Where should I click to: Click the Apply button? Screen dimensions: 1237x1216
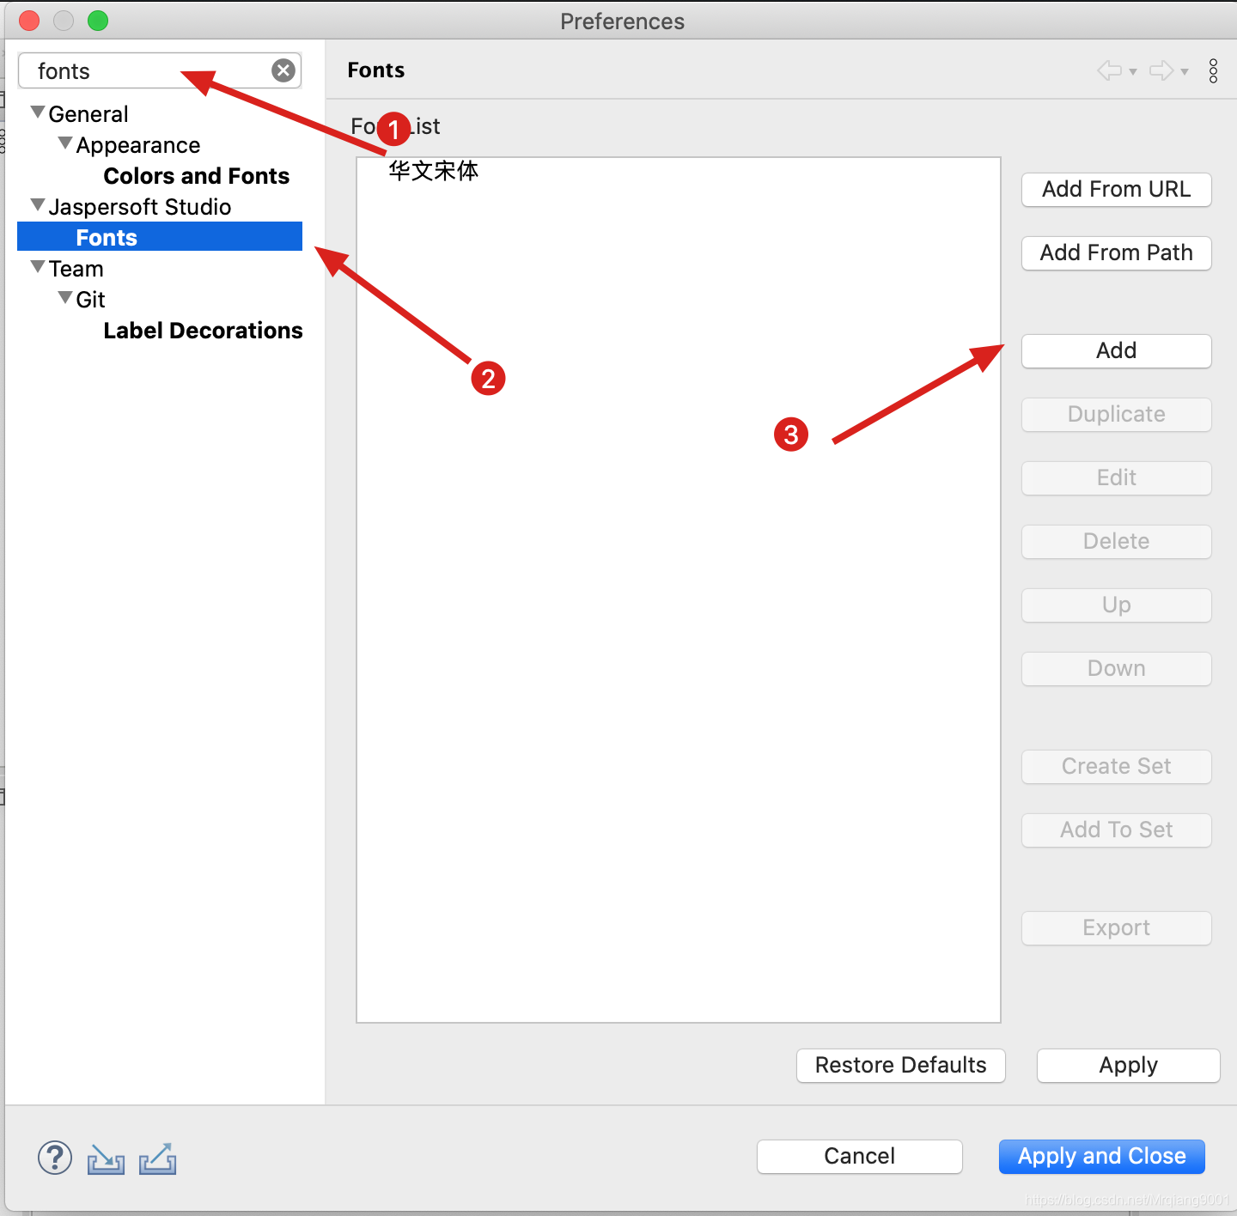point(1128,1066)
